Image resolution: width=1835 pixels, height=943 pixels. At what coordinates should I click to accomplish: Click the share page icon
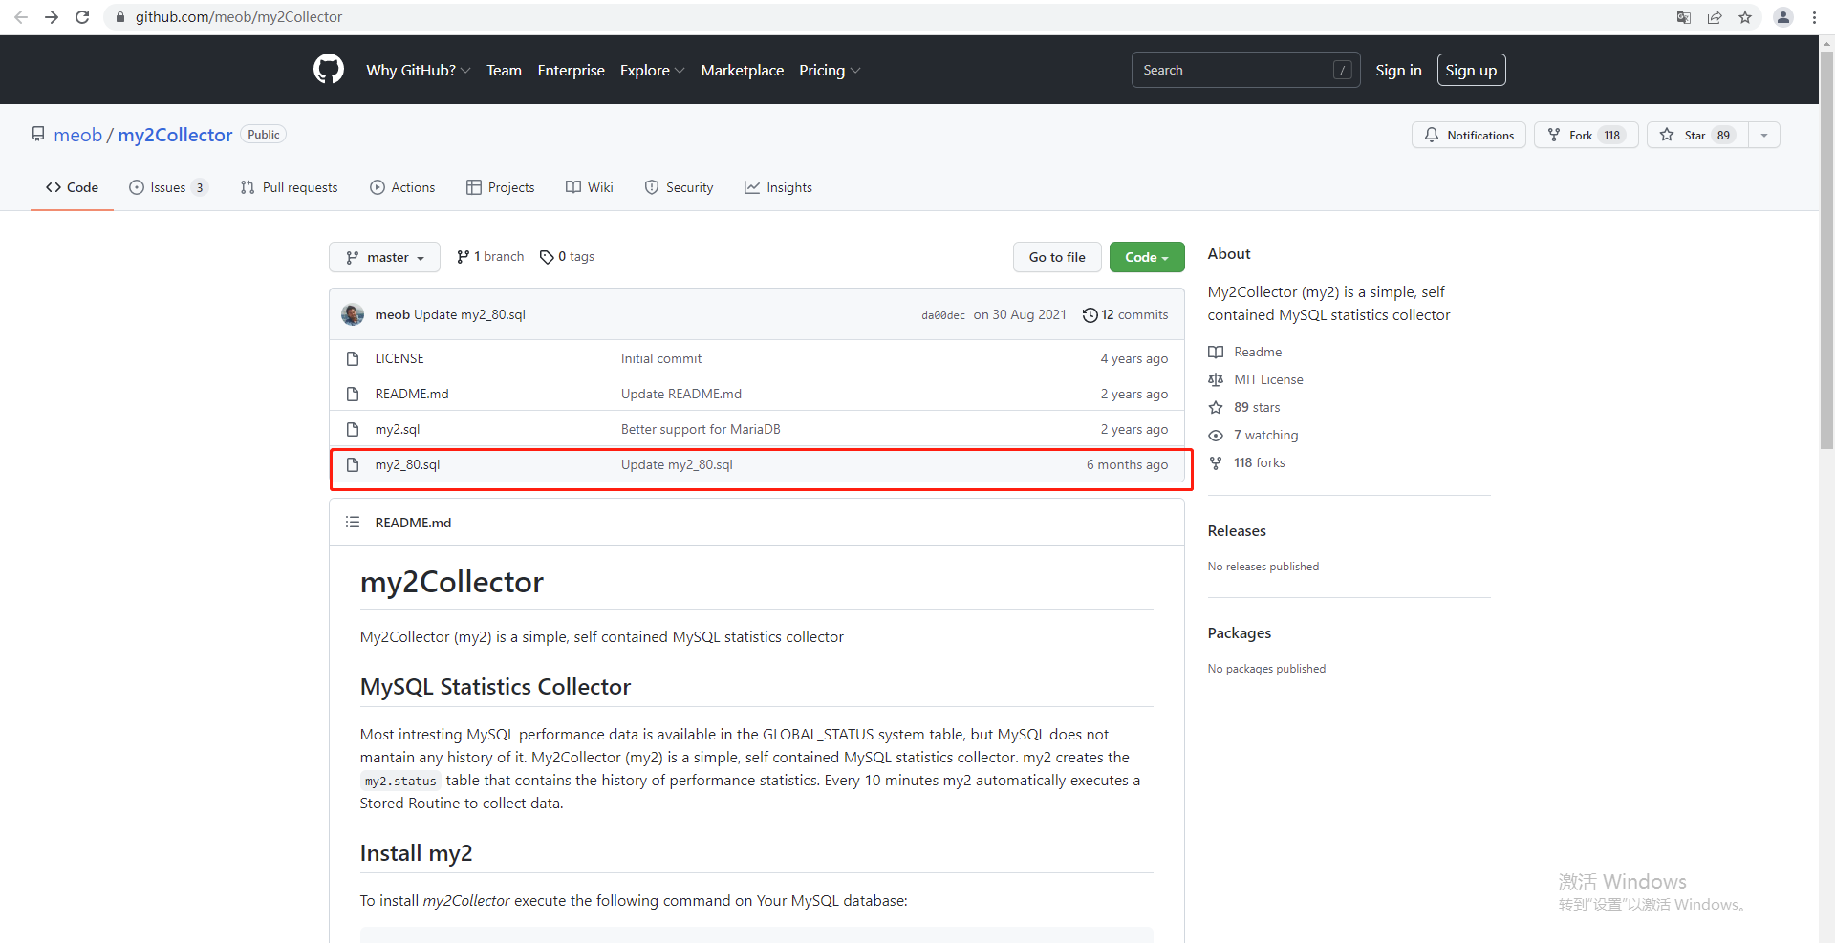tap(1715, 17)
